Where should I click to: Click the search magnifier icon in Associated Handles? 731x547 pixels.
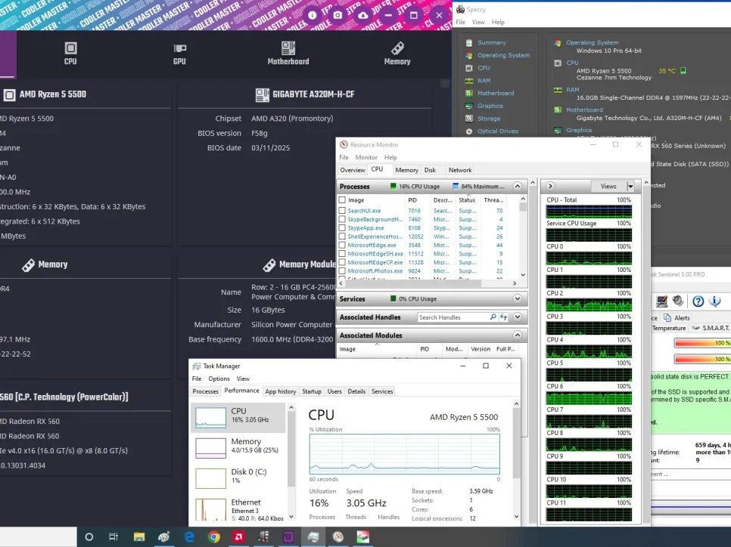493,317
